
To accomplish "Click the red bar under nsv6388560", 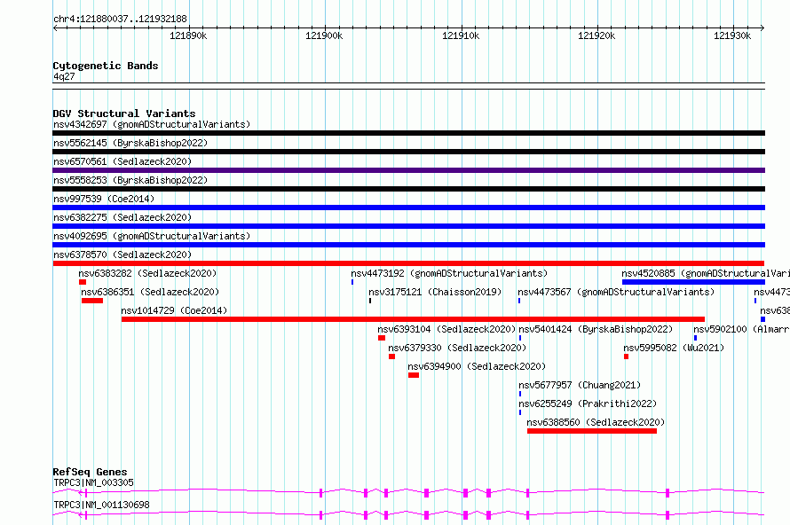I will 592,431.
